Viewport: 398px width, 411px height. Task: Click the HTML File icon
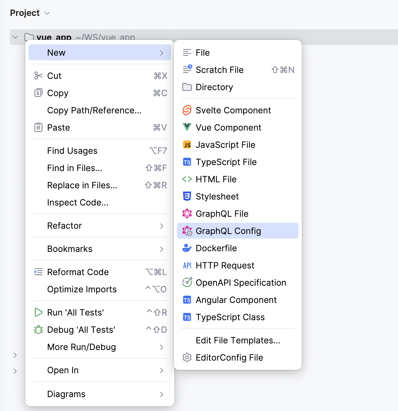187,179
